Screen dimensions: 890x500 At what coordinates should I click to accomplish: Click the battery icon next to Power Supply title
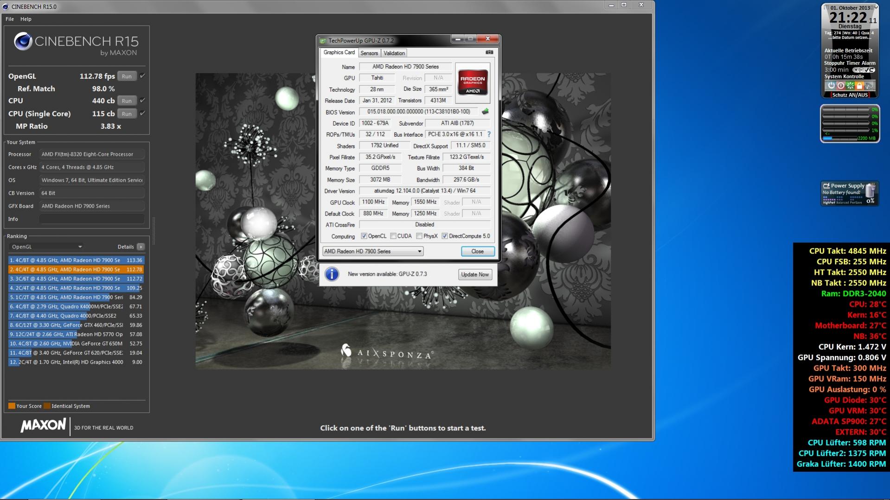tap(826, 186)
